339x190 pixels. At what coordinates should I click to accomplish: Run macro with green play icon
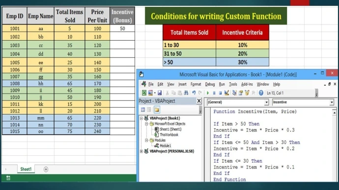click(x=208, y=93)
